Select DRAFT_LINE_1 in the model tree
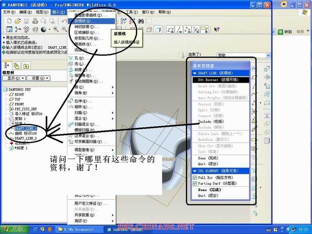 26,129
